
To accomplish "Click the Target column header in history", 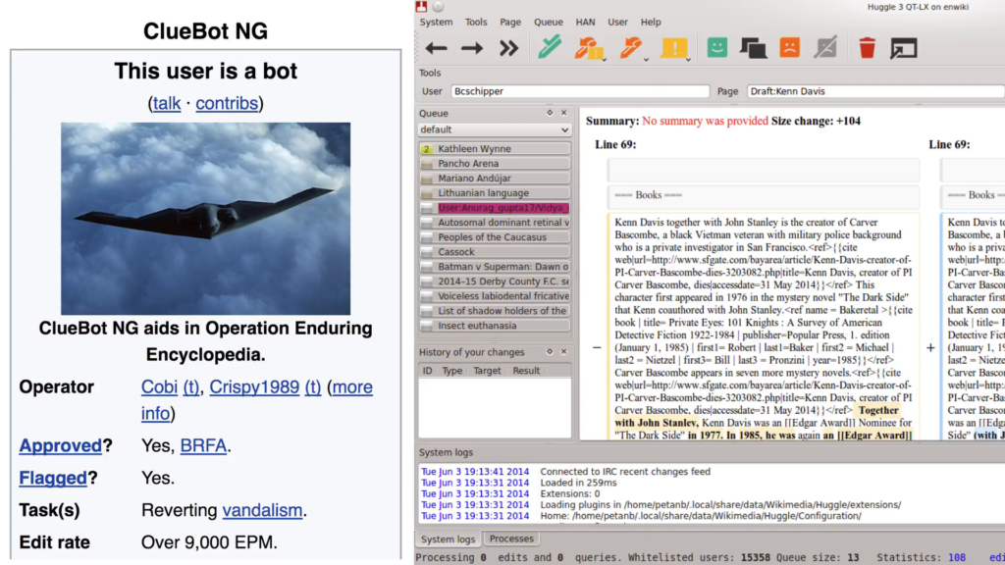I will point(487,370).
